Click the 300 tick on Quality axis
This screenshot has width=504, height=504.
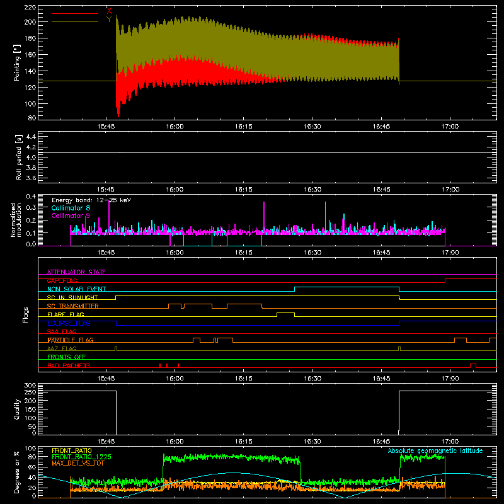pyautogui.click(x=30, y=385)
